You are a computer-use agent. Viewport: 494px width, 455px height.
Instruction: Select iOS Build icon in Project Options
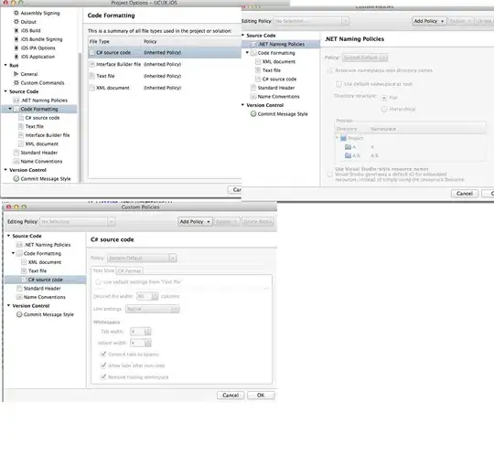pos(16,30)
